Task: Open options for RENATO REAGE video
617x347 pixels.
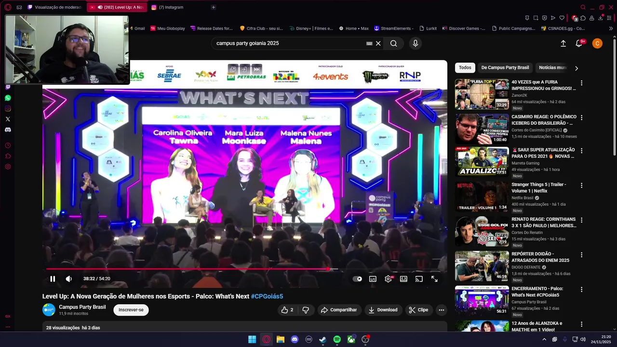Action: [x=581, y=220]
